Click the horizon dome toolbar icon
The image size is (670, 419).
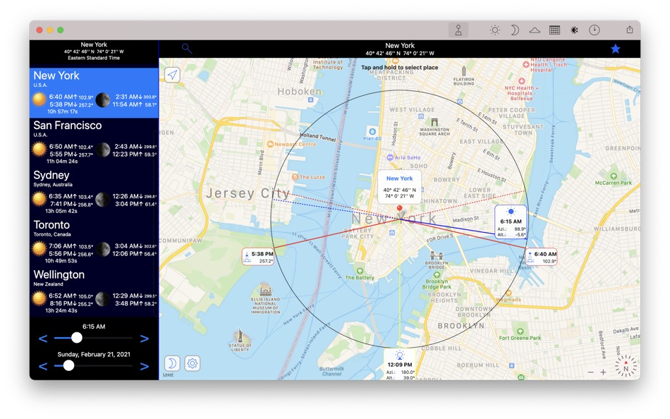coord(535,30)
